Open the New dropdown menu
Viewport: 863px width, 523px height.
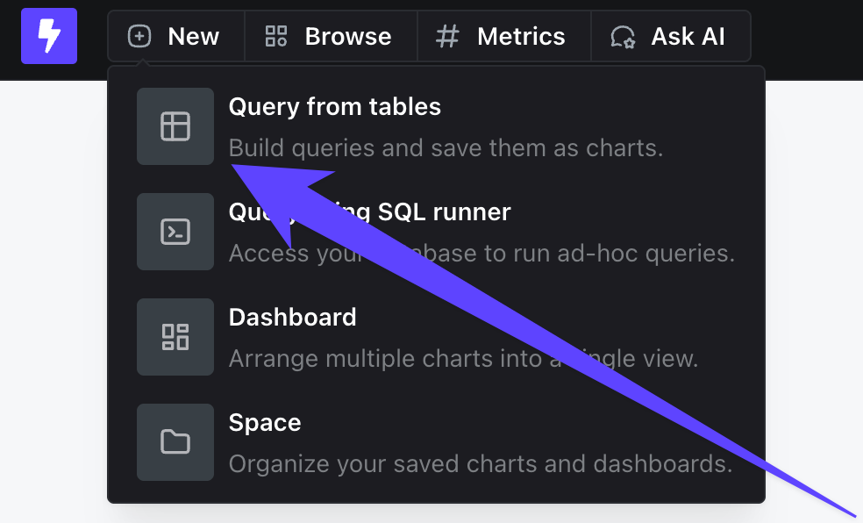176,36
